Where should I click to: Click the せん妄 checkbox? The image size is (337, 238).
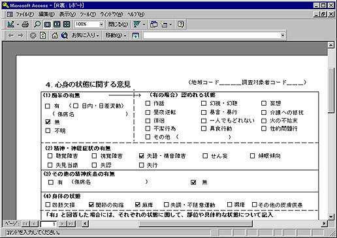click(205, 156)
